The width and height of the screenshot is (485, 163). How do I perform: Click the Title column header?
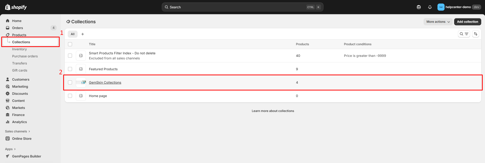(92, 44)
